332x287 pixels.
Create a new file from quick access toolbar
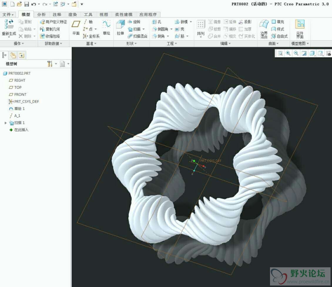[13, 4]
